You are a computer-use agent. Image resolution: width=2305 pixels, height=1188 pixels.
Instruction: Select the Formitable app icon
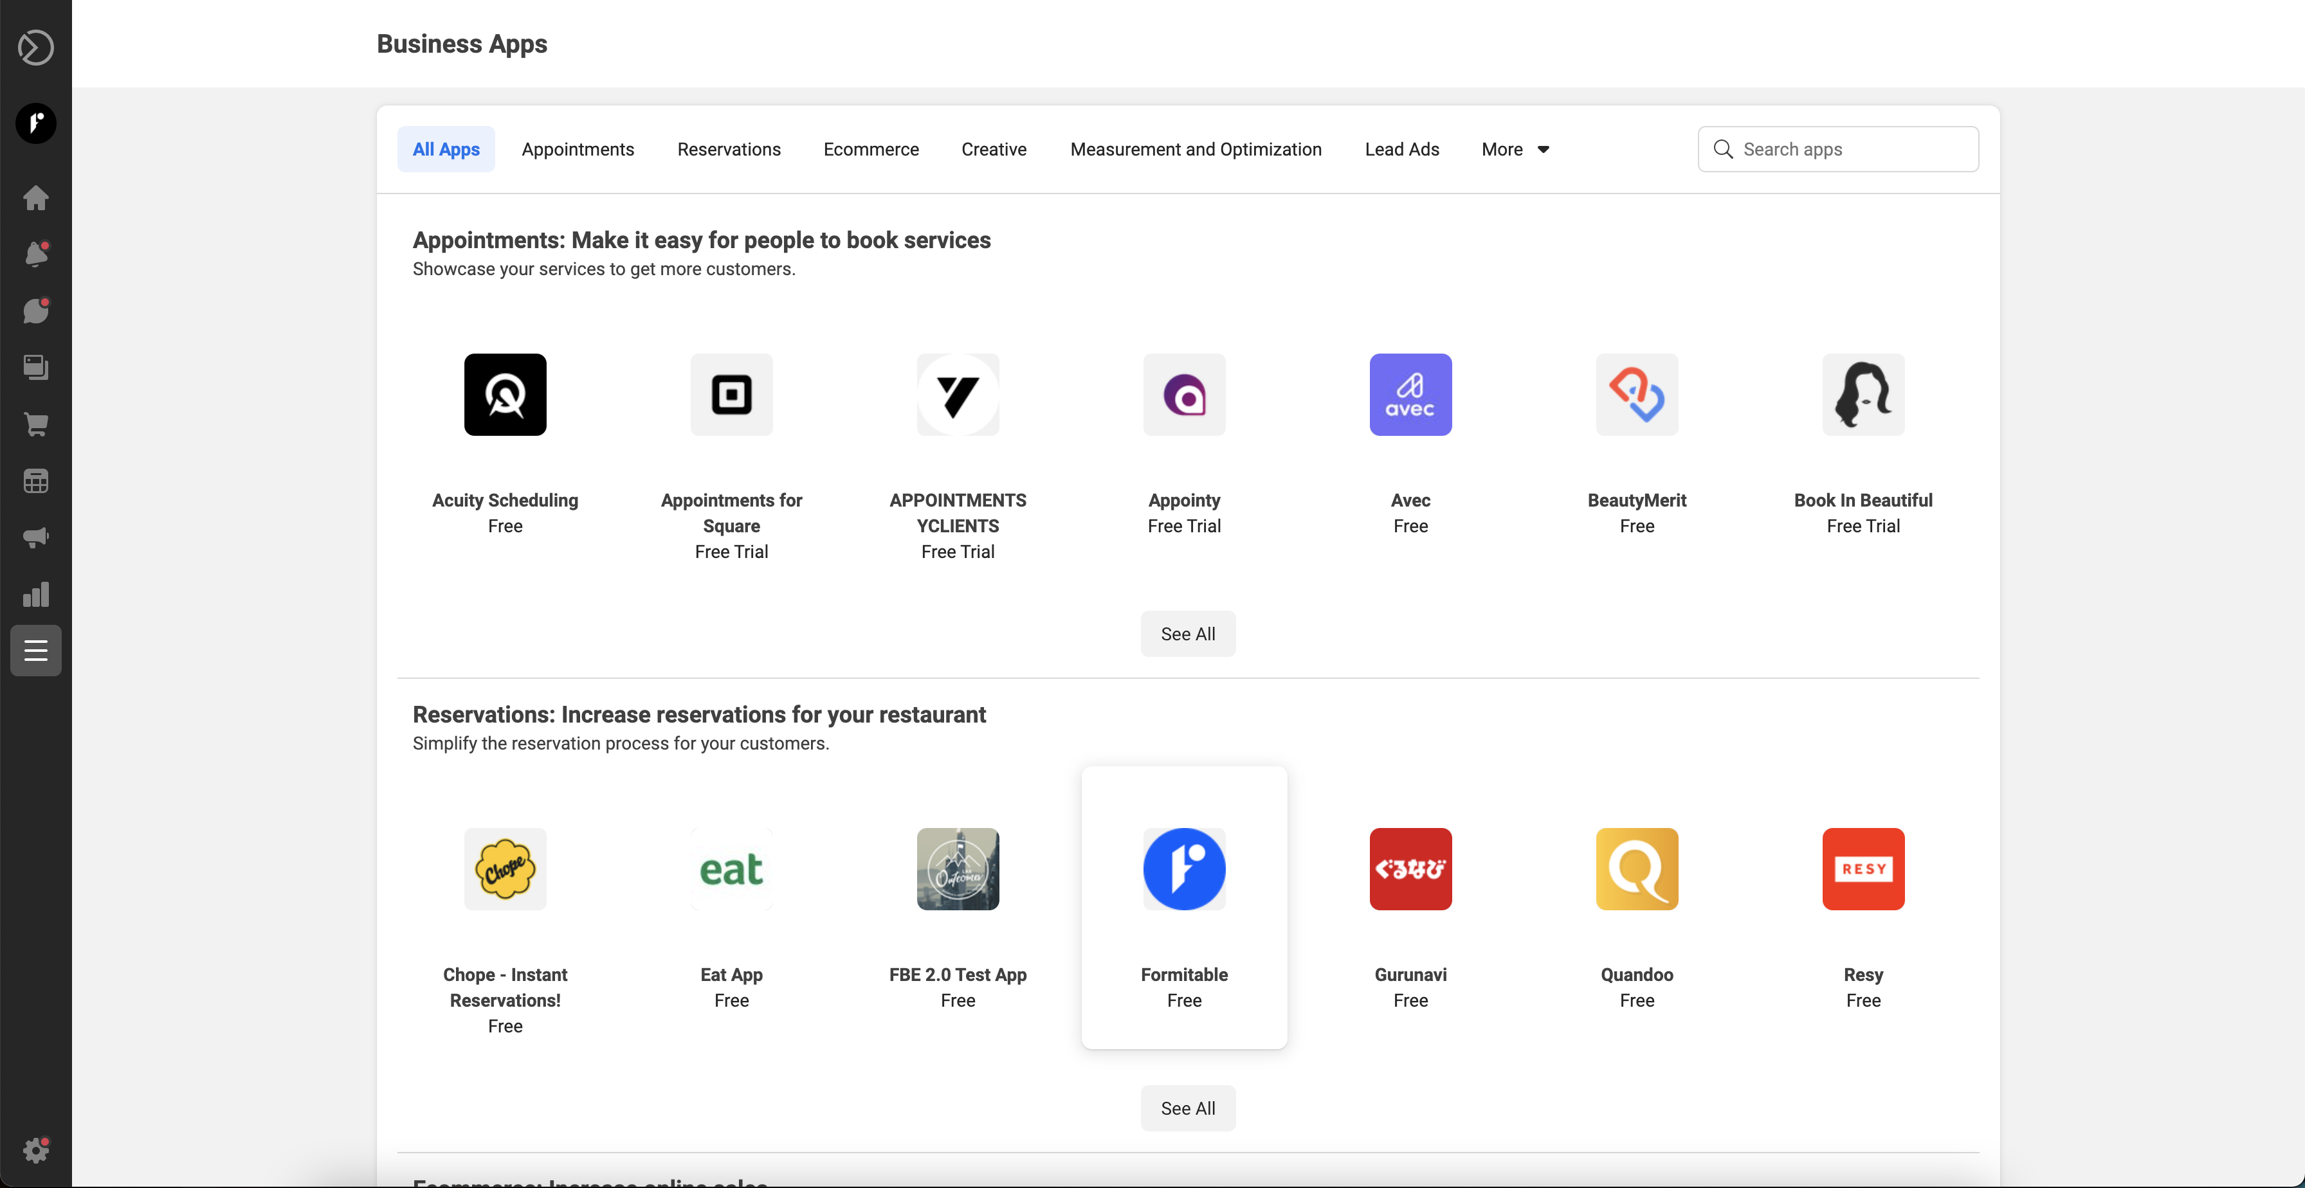tap(1184, 869)
